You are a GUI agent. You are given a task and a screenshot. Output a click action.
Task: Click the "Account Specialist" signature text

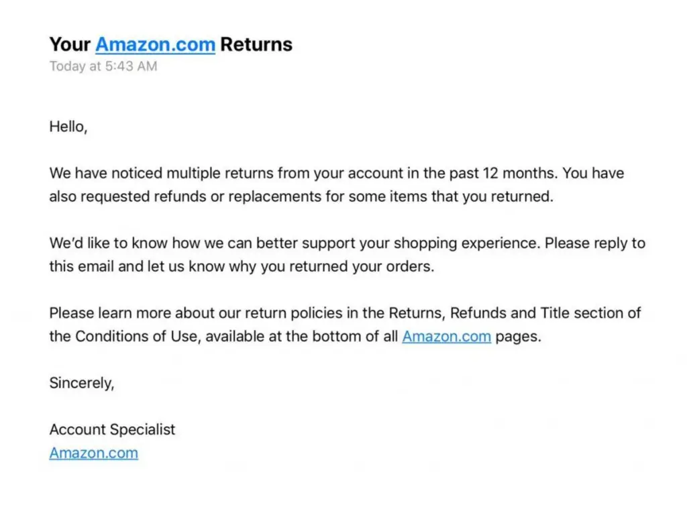[112, 429]
